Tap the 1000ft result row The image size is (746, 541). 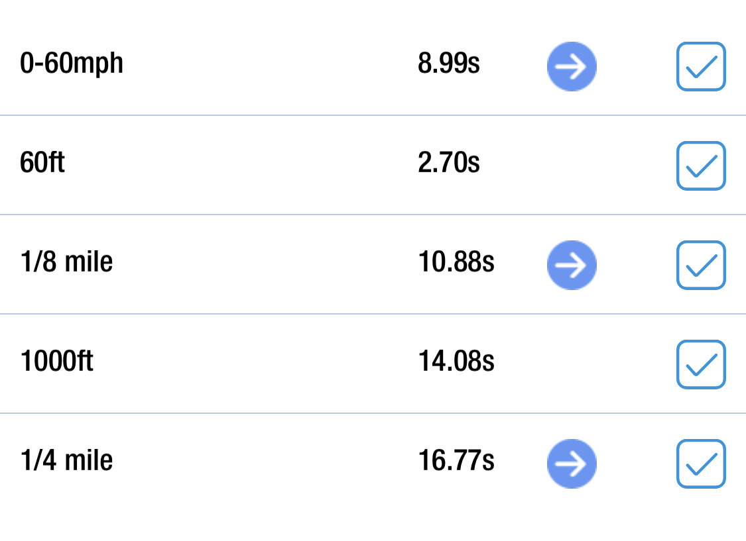point(373,364)
